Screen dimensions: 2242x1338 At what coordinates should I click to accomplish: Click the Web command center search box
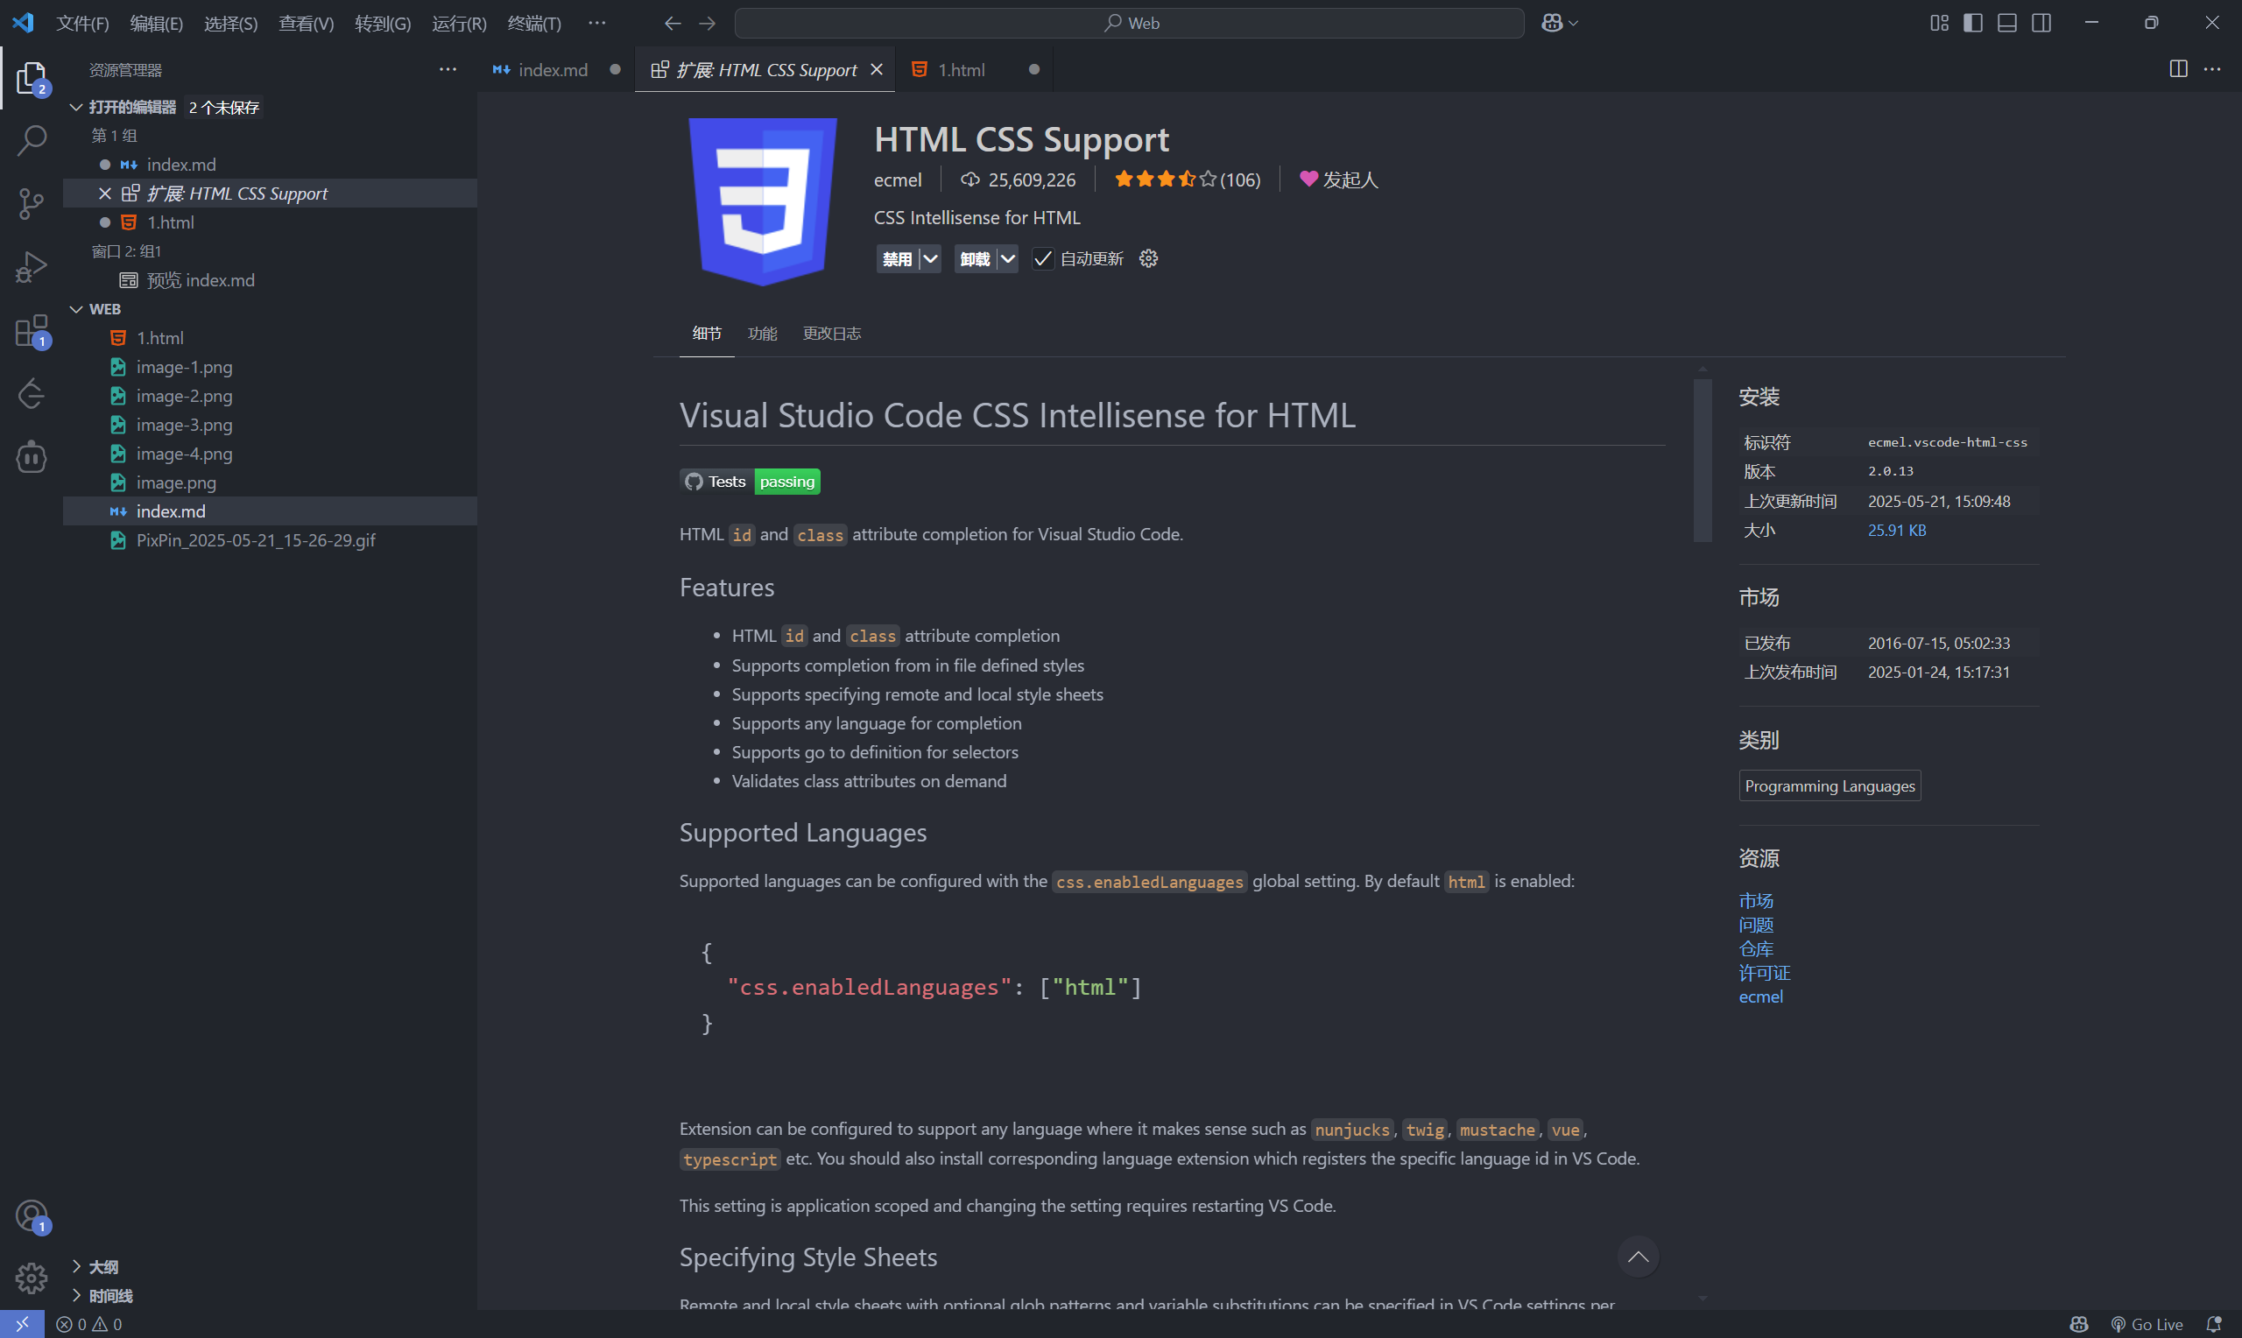click(x=1130, y=24)
